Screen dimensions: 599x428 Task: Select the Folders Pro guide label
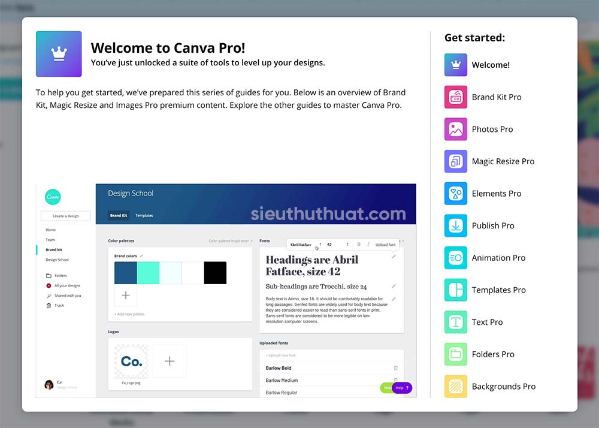coord(493,354)
